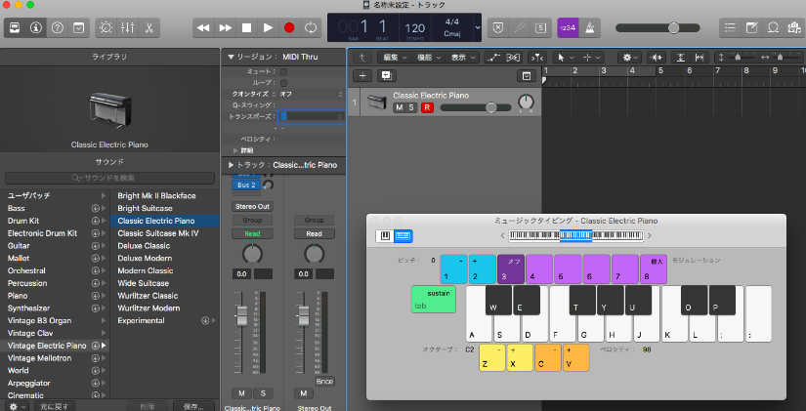
Task: Mute the Classic Electric Piano track
Action: (399, 107)
